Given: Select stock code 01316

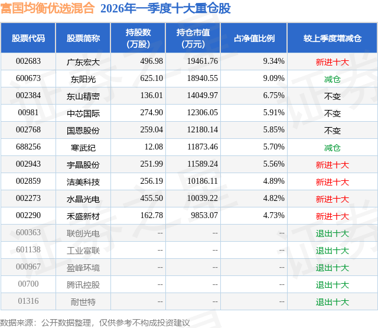Looking at the screenshot, I should click(28, 301).
